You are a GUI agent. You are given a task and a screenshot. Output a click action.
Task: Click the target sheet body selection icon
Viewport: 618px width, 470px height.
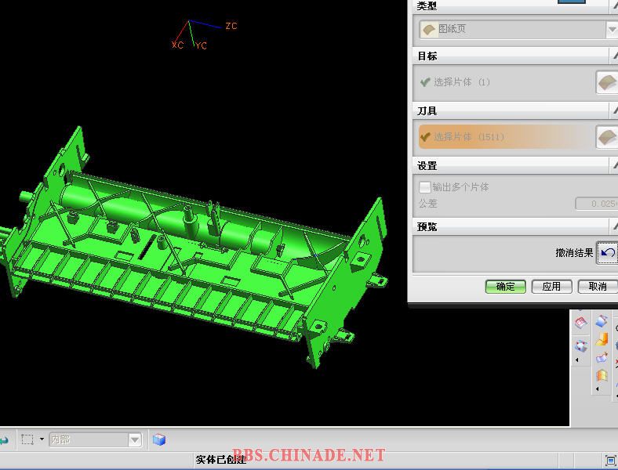[x=606, y=82]
